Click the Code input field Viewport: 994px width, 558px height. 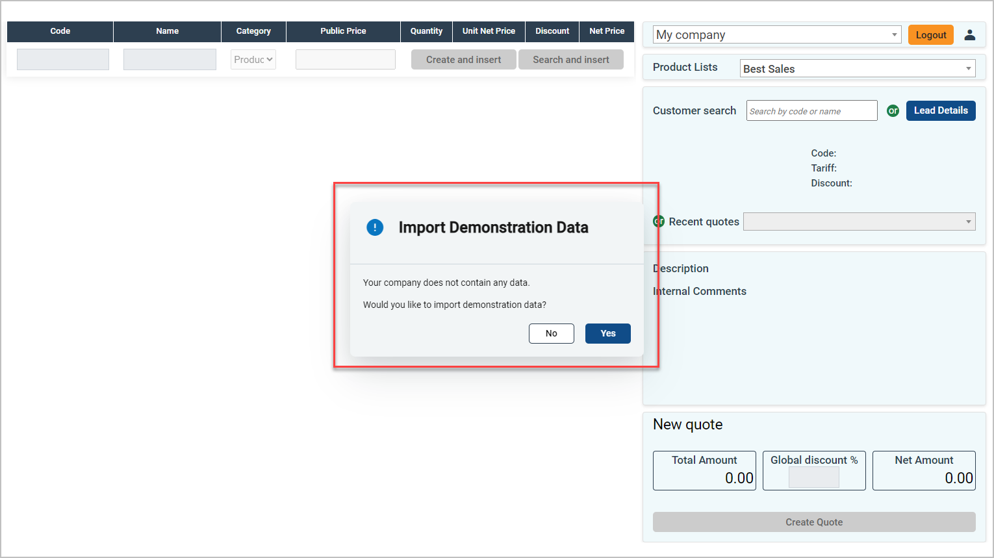tap(63, 60)
